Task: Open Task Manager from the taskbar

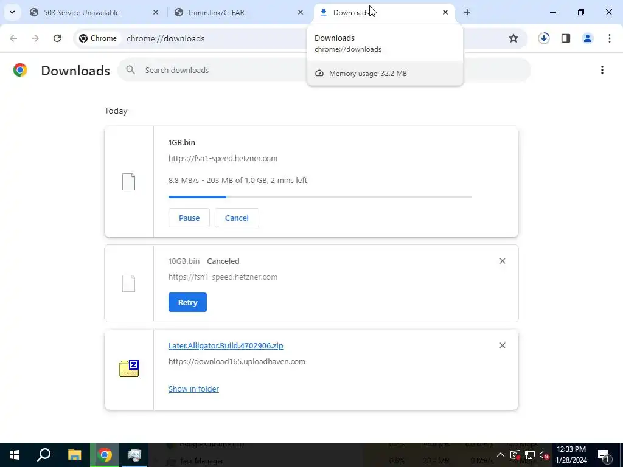Action: [134, 455]
